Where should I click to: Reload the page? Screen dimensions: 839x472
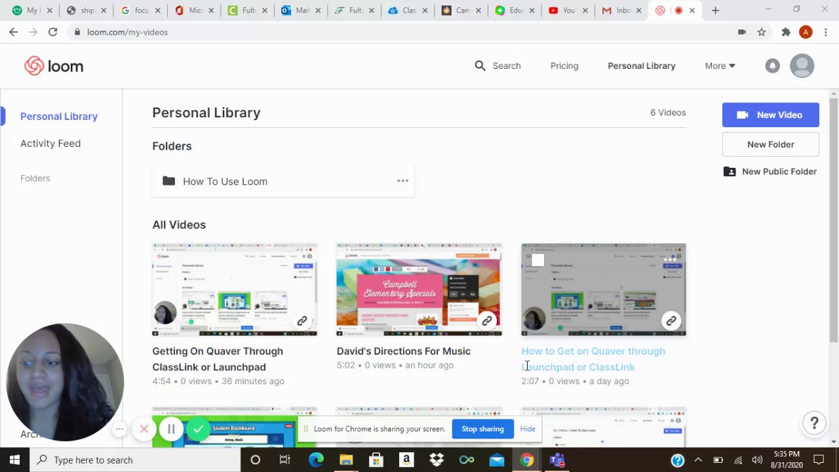click(x=52, y=31)
